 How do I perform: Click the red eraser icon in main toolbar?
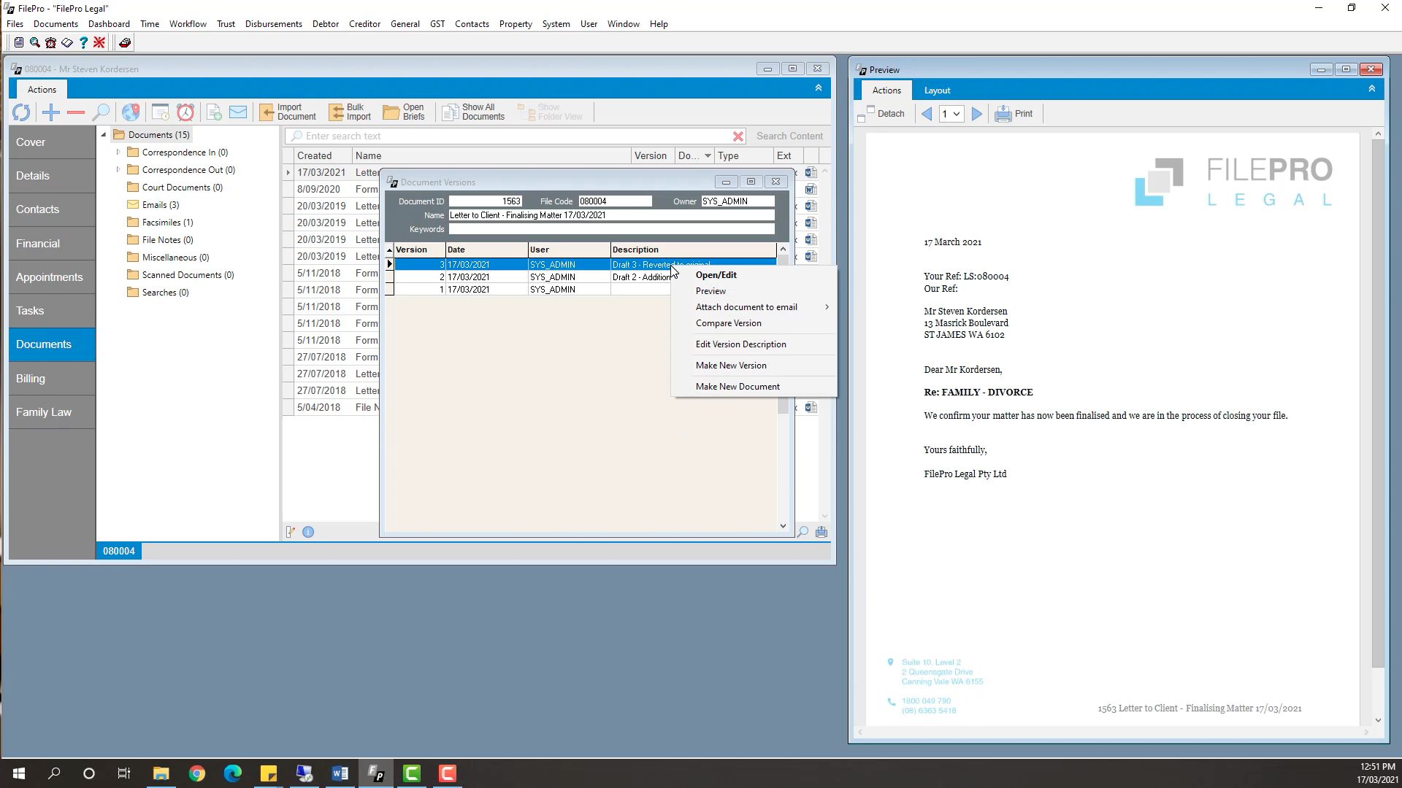pos(125,43)
